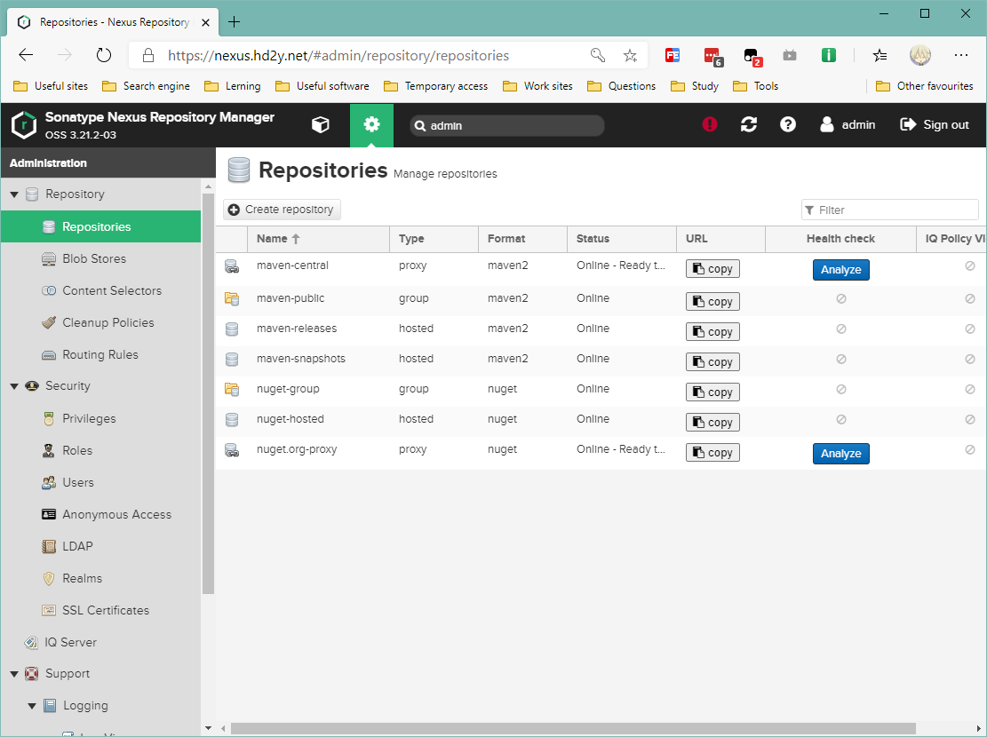Open Routing Rules in the sidebar
The height and width of the screenshot is (737, 987).
pyautogui.click(x=100, y=354)
